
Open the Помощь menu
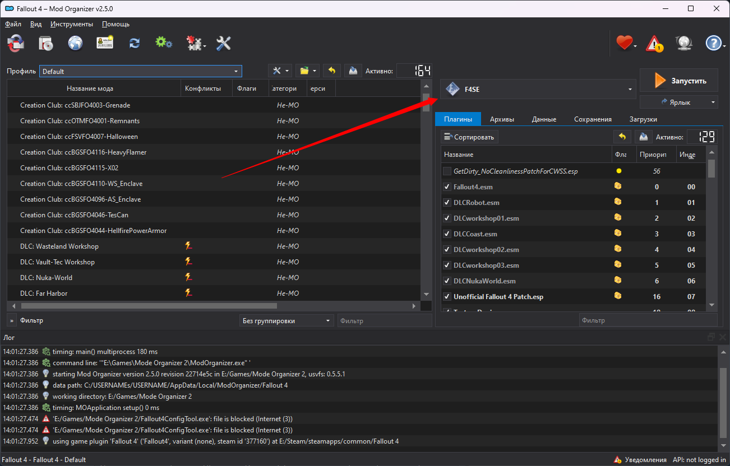click(x=116, y=24)
